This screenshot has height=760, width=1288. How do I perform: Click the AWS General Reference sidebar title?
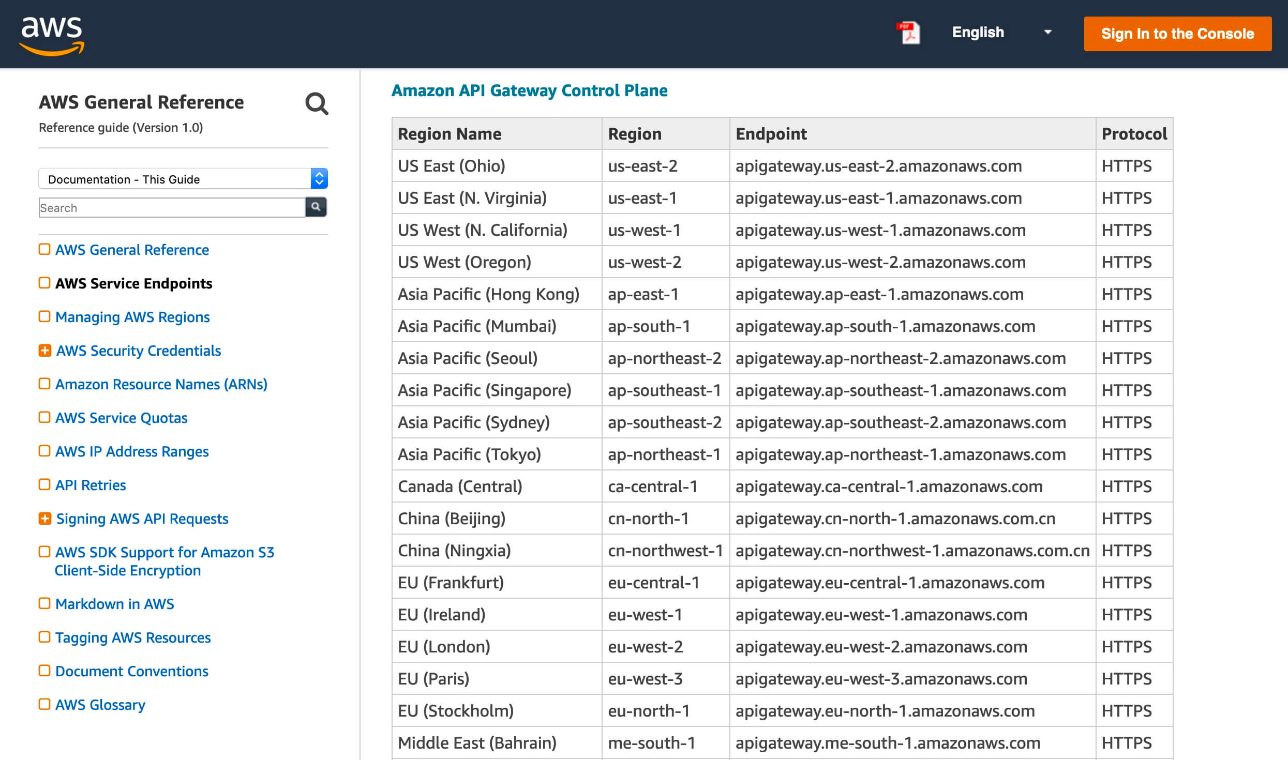tap(141, 102)
